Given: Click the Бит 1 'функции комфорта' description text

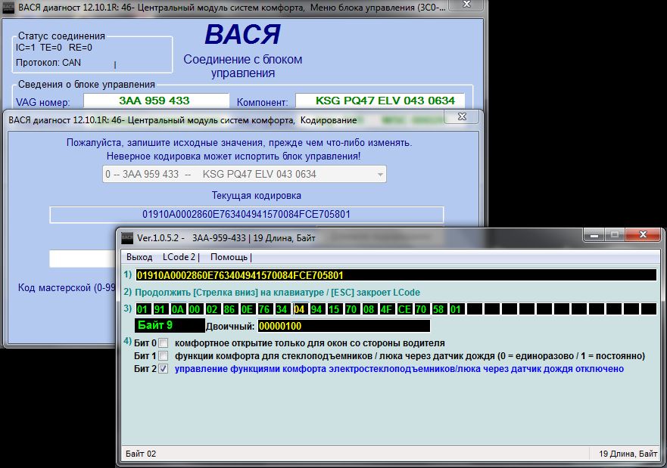Looking at the screenshot, I should point(410,356).
